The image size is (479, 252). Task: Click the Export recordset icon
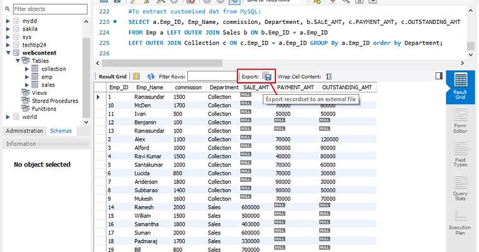[267, 77]
